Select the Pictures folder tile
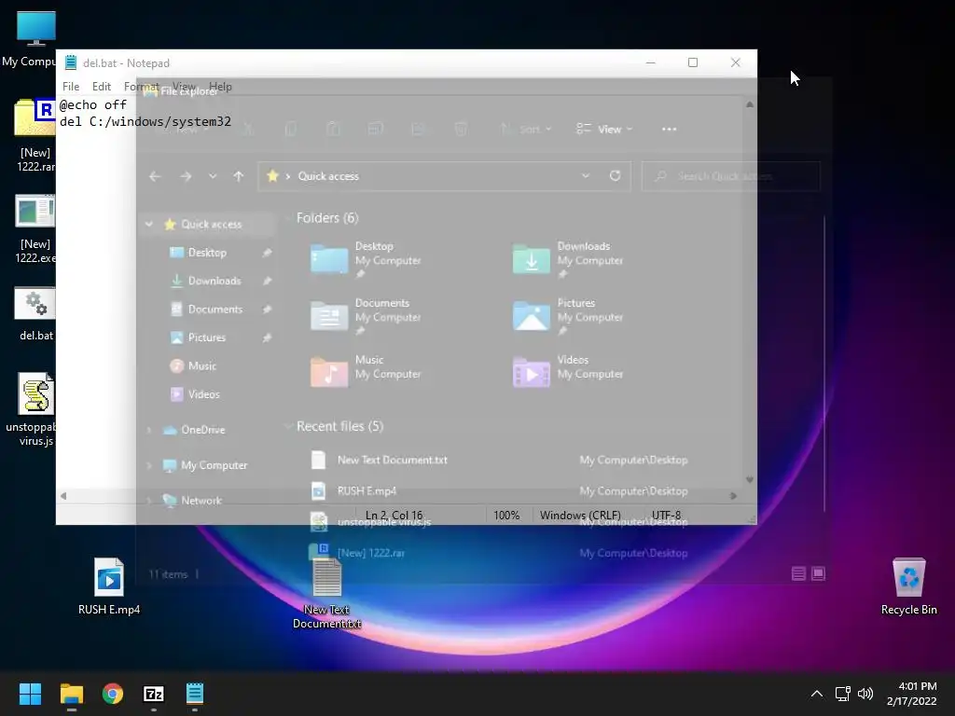955x716 pixels. point(568,315)
